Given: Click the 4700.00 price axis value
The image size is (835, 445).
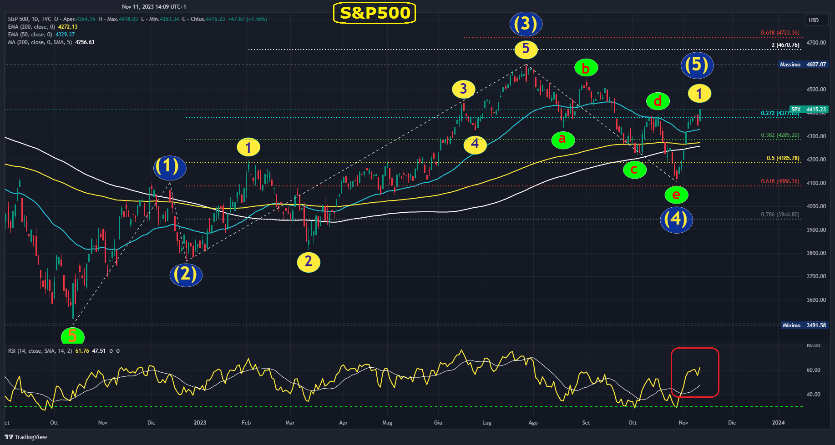Looking at the screenshot, I should point(816,43).
